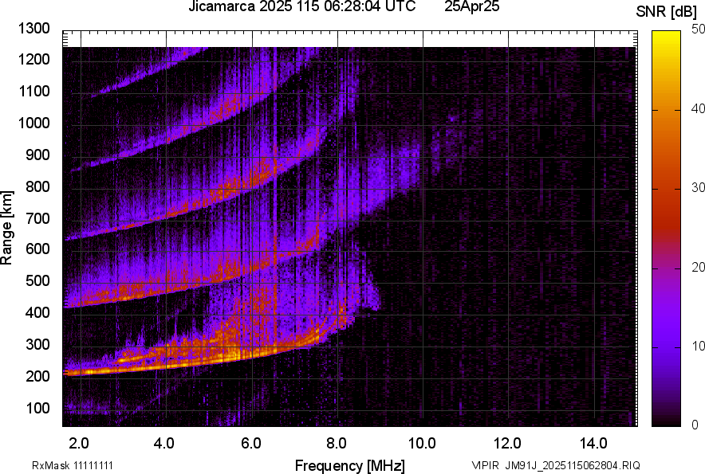
Task: Click the 'Range [km]' axis label
Action: [x=6, y=228]
